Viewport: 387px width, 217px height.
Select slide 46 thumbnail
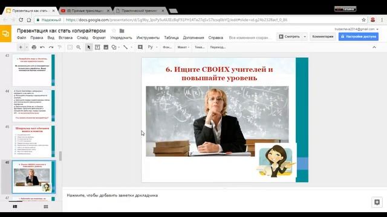[34, 177]
